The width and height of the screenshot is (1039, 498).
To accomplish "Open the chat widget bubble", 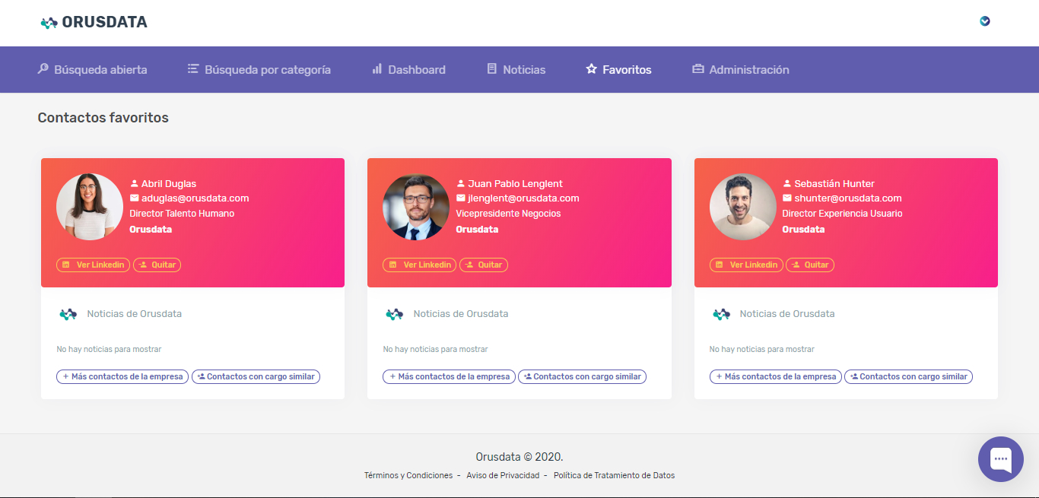I will (x=1001, y=459).
